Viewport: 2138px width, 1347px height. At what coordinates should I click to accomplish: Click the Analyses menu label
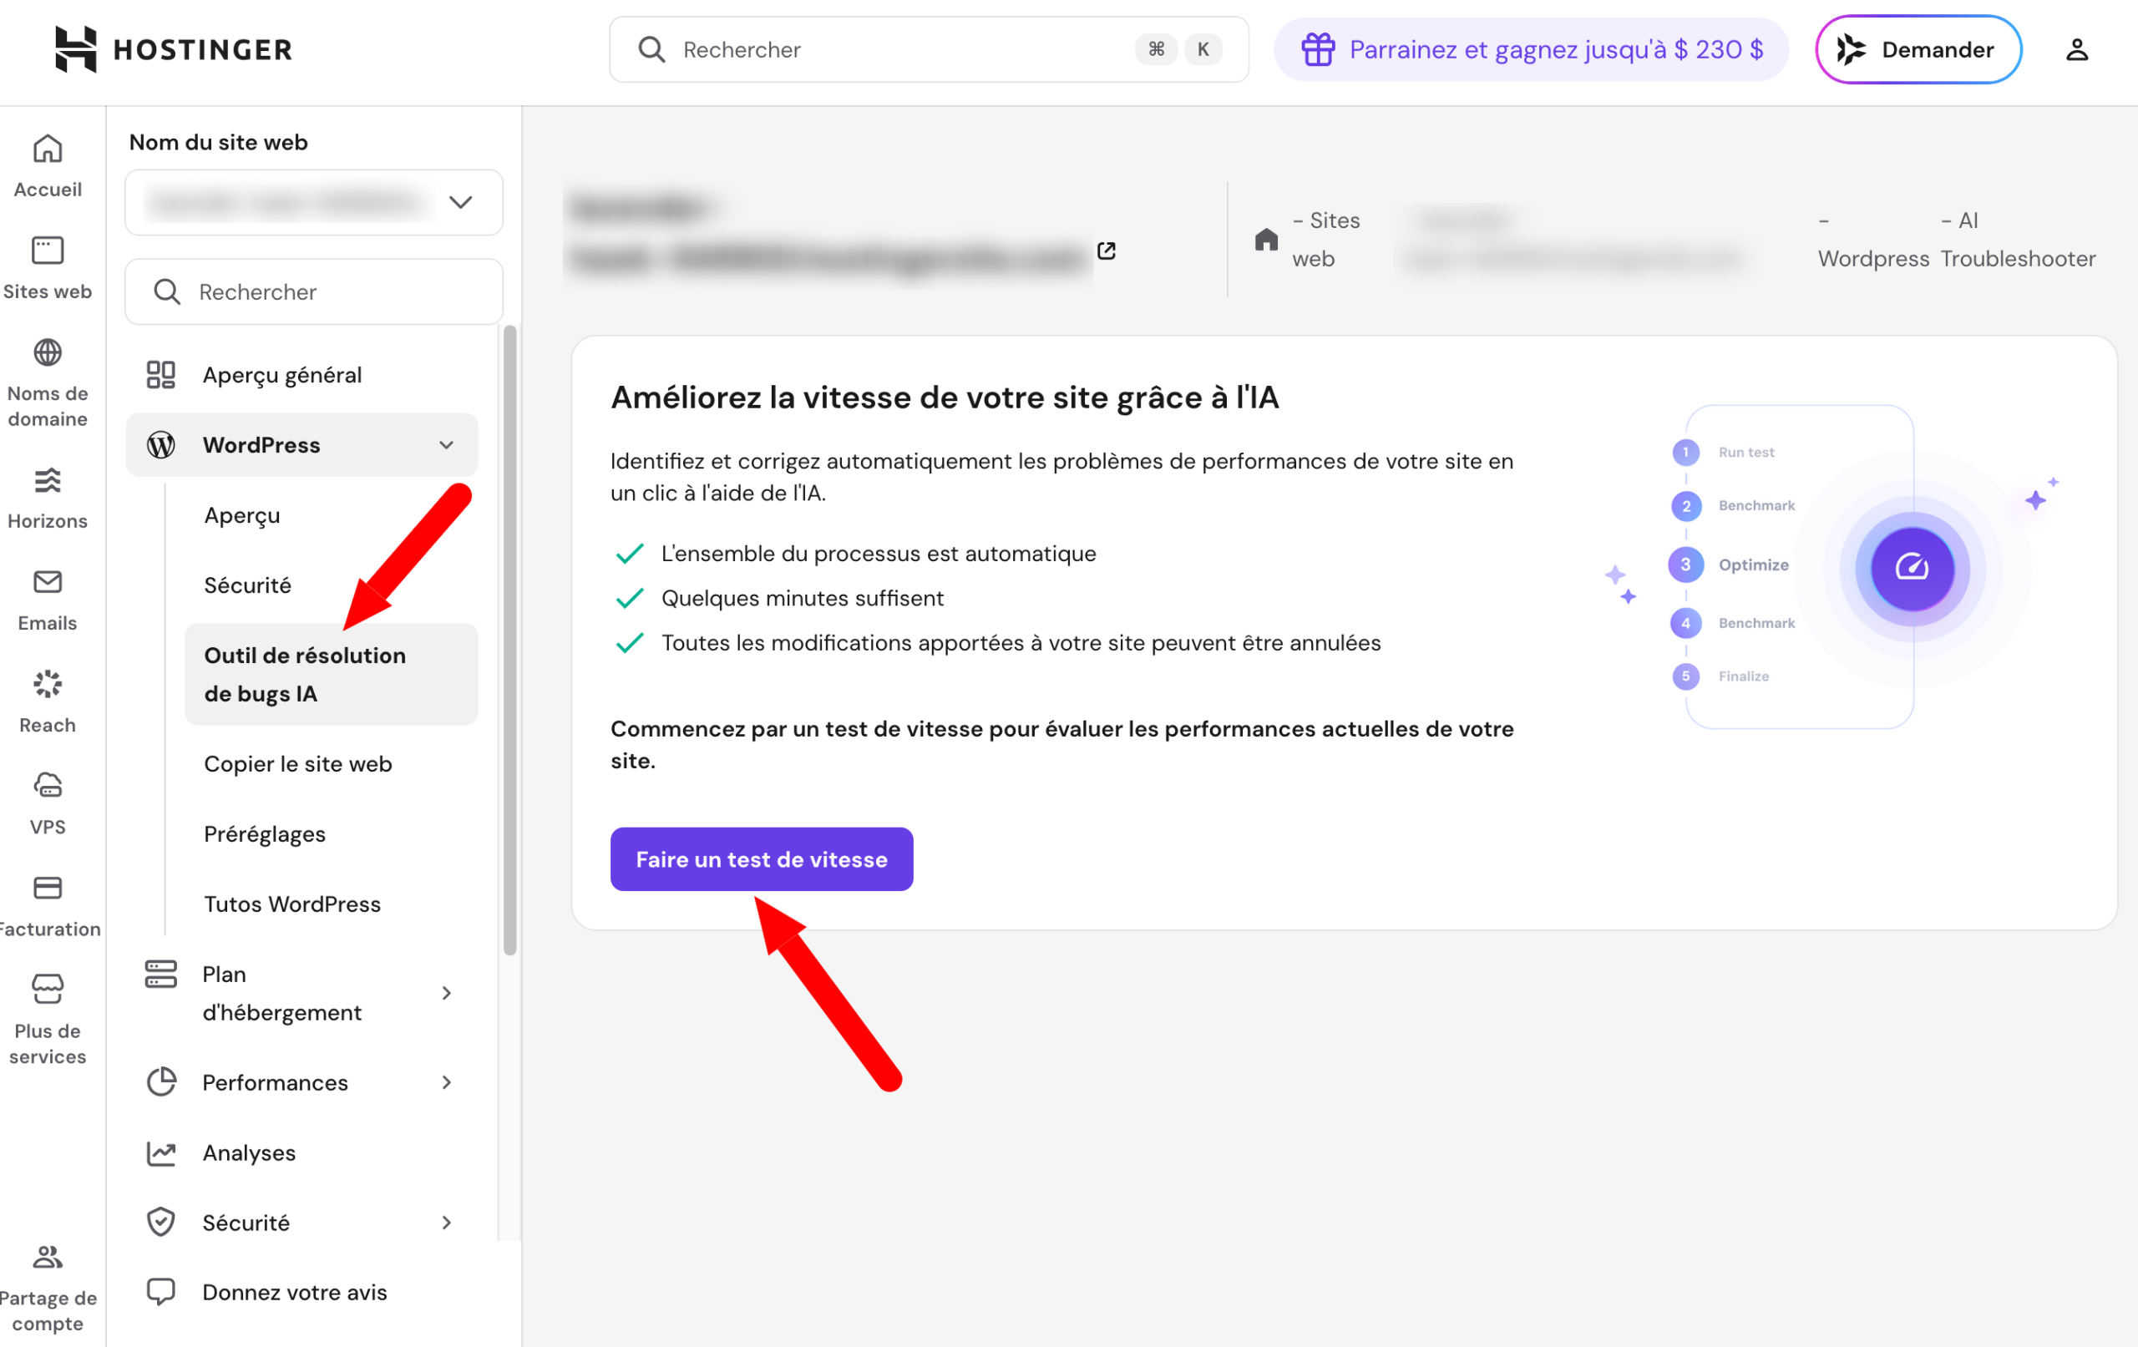click(250, 1152)
